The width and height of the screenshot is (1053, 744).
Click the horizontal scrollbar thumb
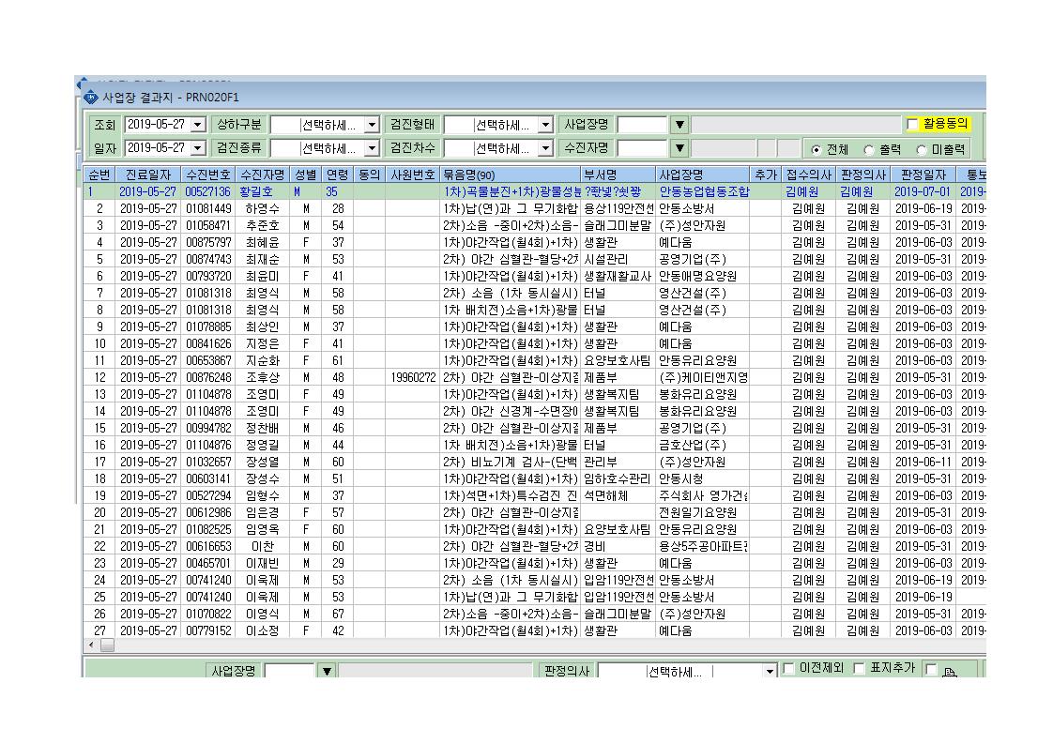pyautogui.click(x=107, y=645)
